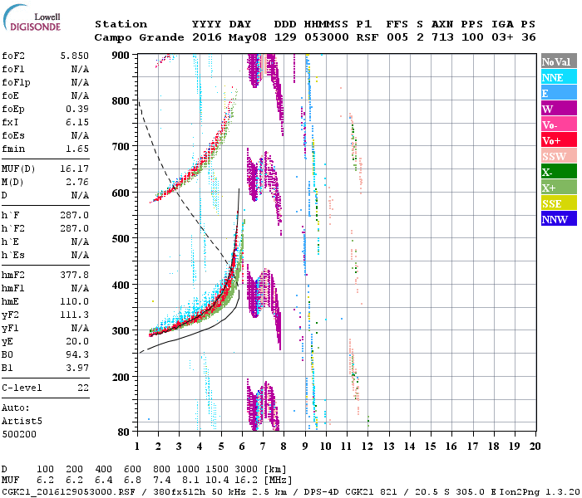This screenshot has width=582, height=498.
Task: Select the NNE cyan legend swatch
Action: [x=559, y=77]
